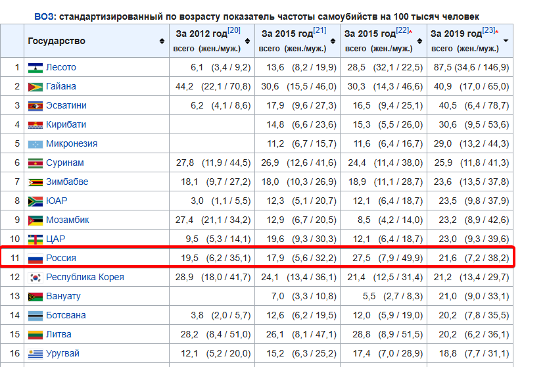Screen dimensions: 545x367
Task: Click the Guyana flag icon
Action: (x=35, y=87)
